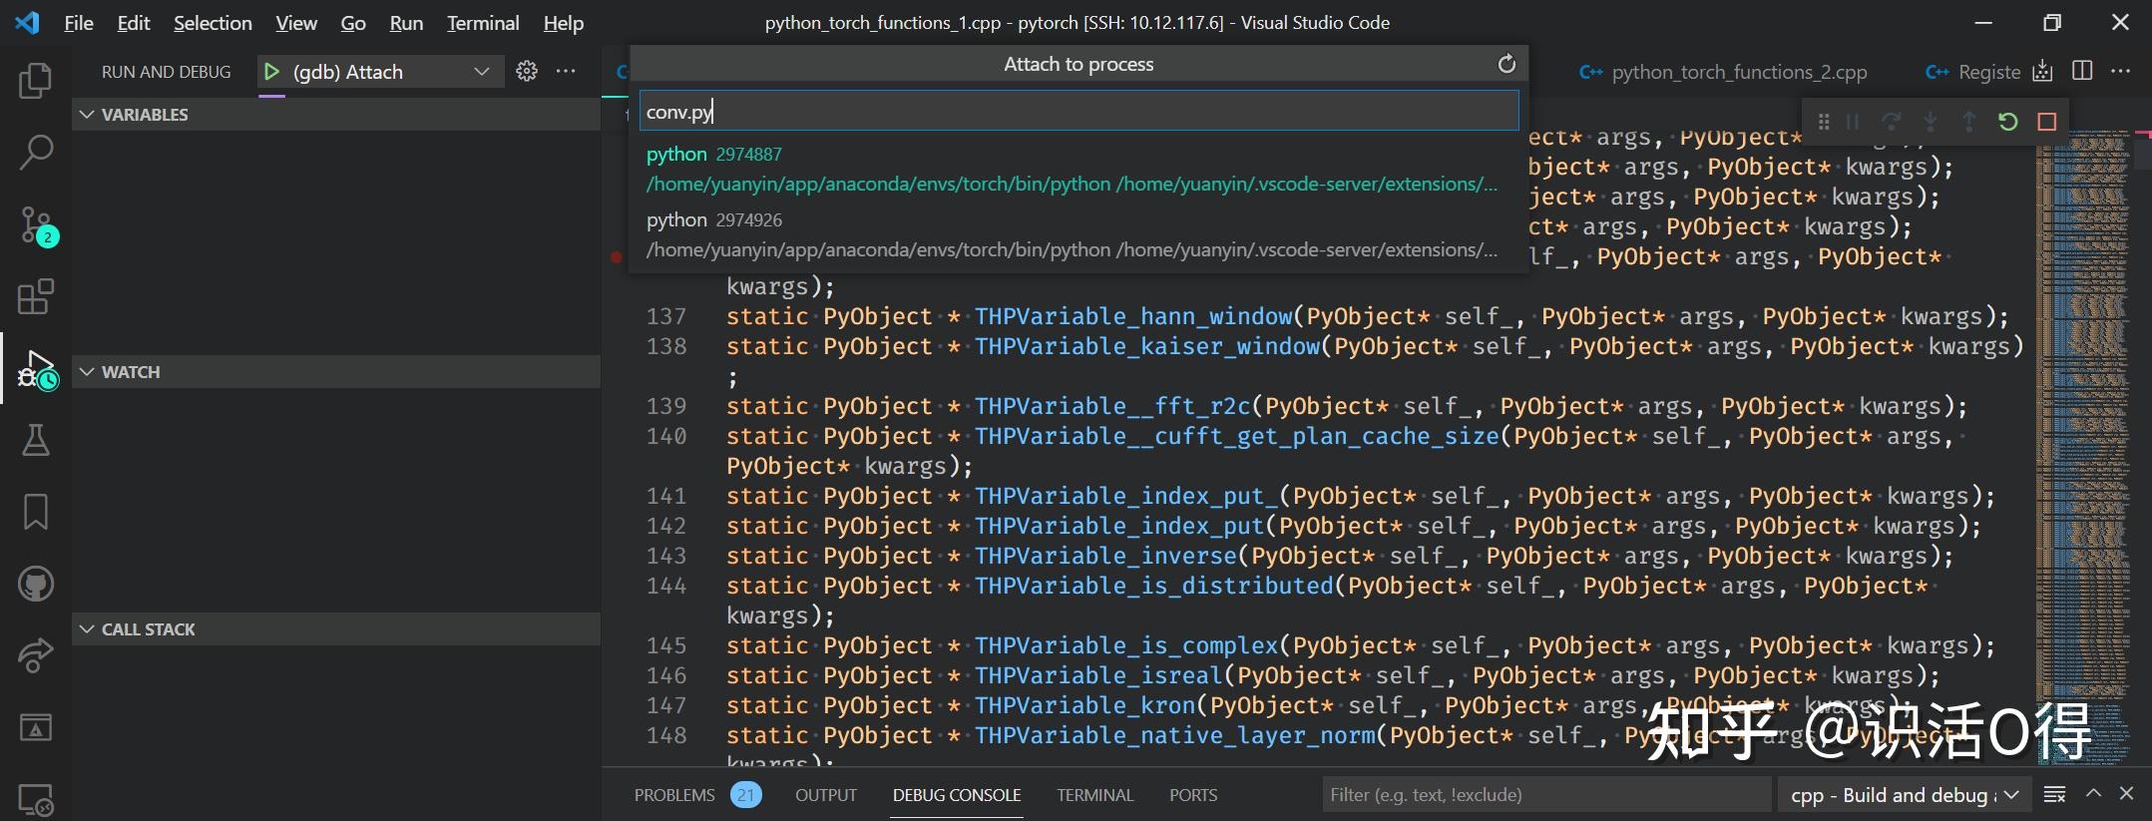The width and height of the screenshot is (2152, 821).
Task: Toggle the breakpoint red dot in gutter
Action: point(617,257)
